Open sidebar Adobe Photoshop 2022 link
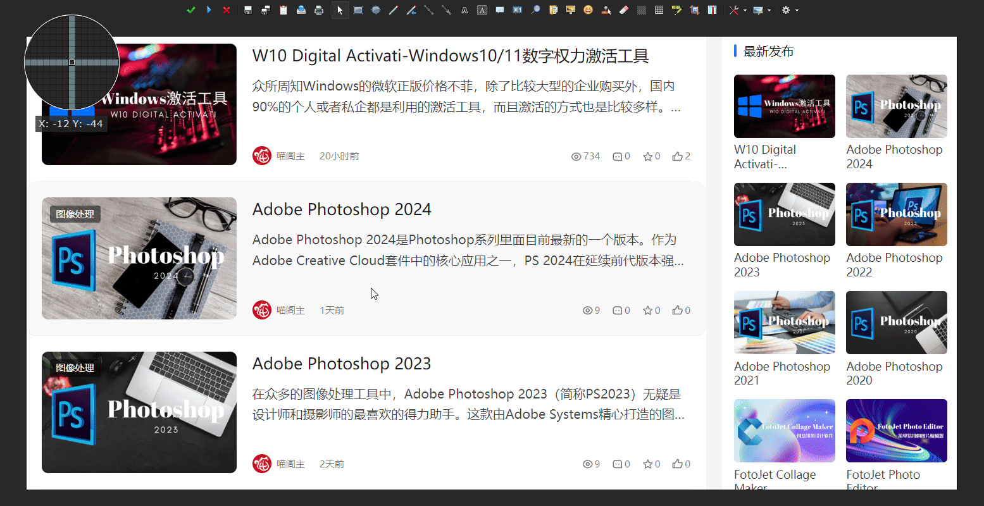984x506 pixels. pos(894,265)
